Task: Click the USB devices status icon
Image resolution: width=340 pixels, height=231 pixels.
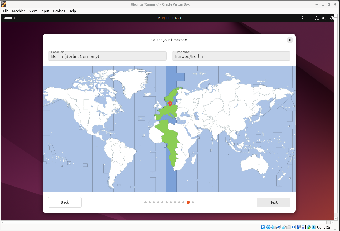Action: click(283, 227)
